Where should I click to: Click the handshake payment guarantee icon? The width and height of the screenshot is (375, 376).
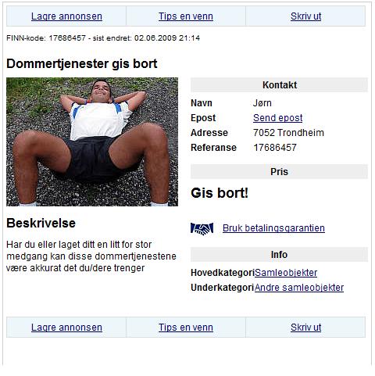pyautogui.click(x=202, y=228)
